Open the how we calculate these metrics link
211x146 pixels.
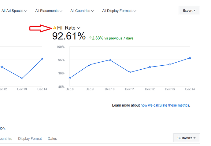pyautogui.click(x=165, y=105)
